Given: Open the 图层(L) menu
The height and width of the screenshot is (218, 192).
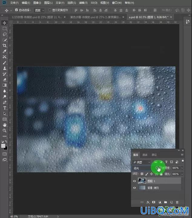Looking at the screenshot, I should pyautogui.click(x=48, y=3).
